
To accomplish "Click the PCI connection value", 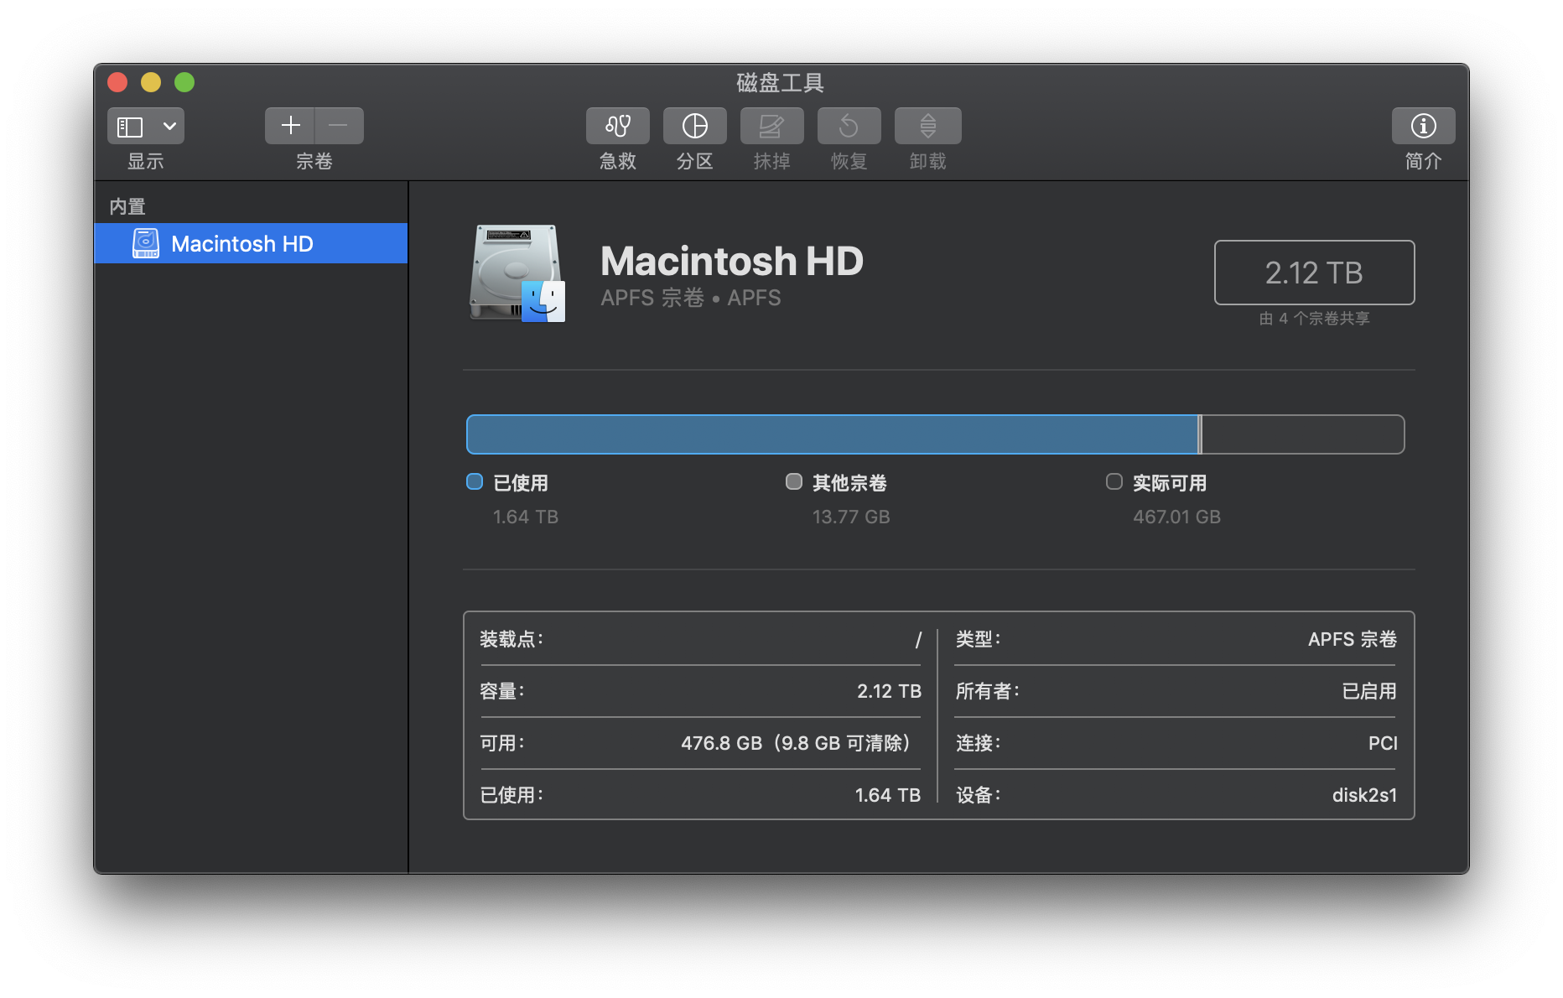I will [x=1383, y=743].
